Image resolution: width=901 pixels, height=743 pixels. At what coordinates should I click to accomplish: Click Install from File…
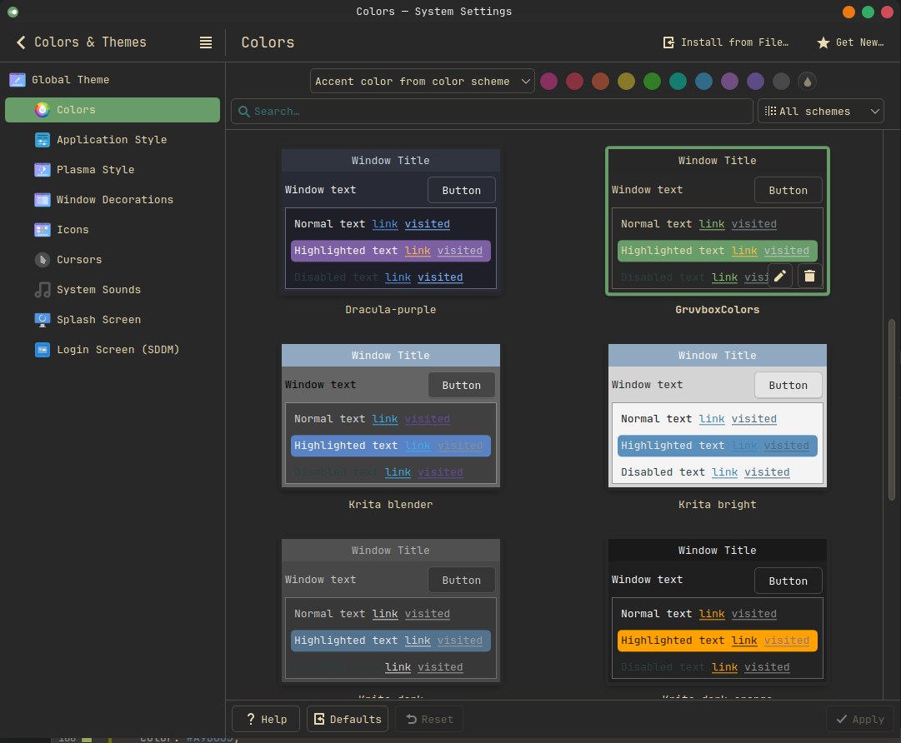(x=725, y=42)
